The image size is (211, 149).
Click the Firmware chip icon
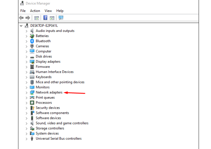32,67
